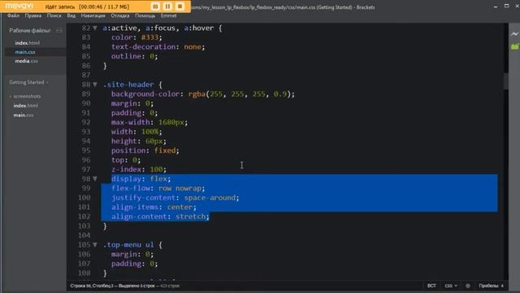
Task: Maximize the Brackets window
Action: [x=506, y=6]
